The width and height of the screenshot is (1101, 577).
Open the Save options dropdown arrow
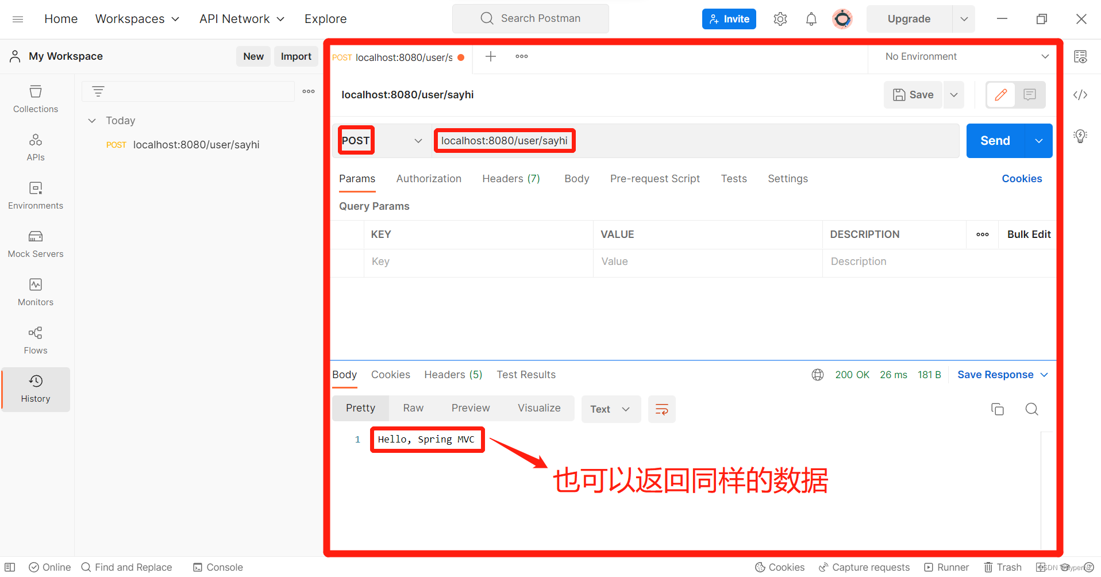tap(954, 95)
